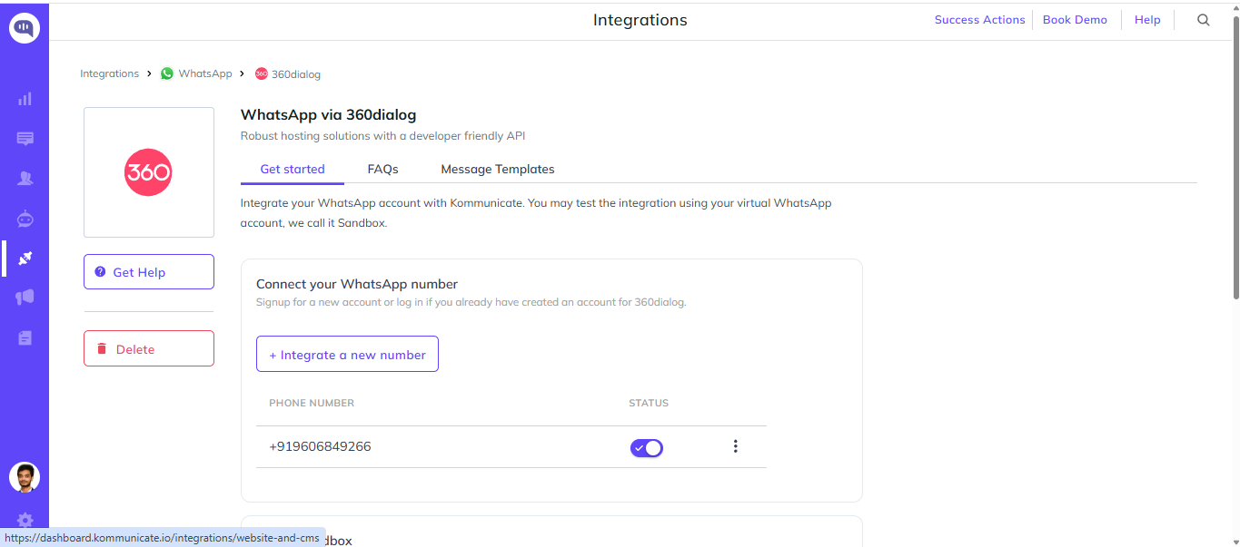
Task: Open the analytics bar-chart sidebar icon
Action: [25, 99]
